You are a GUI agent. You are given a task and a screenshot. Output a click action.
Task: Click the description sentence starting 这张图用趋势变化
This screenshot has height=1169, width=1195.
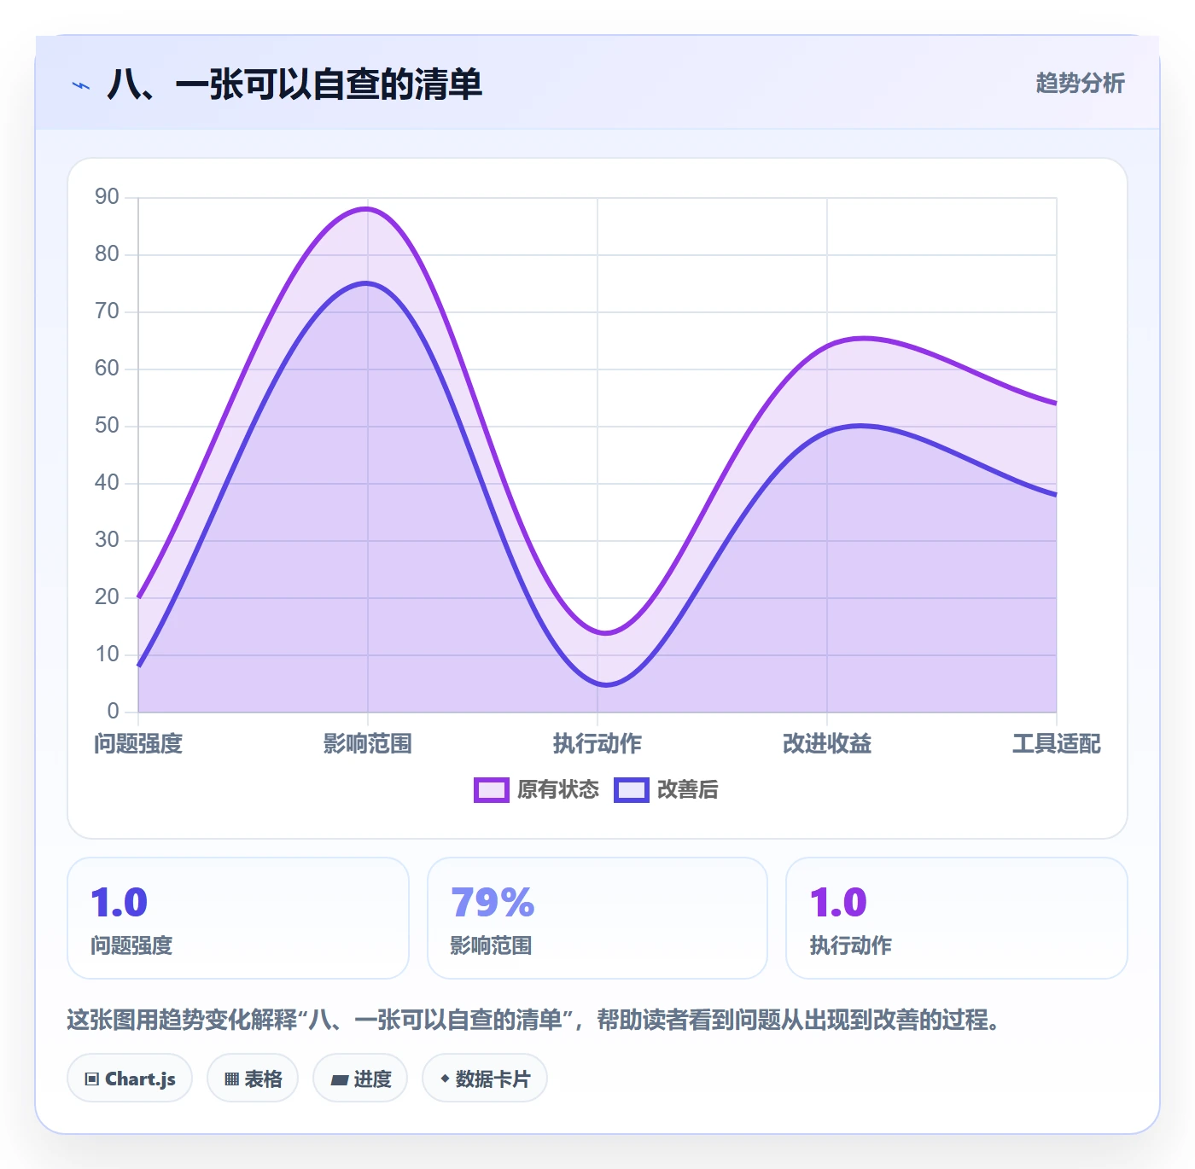coord(534,1020)
